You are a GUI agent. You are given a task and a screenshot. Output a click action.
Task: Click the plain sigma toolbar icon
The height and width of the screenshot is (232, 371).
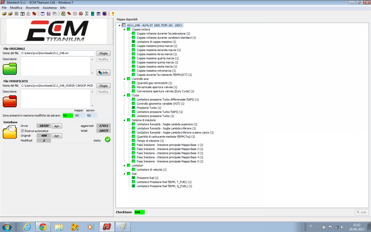87,14
